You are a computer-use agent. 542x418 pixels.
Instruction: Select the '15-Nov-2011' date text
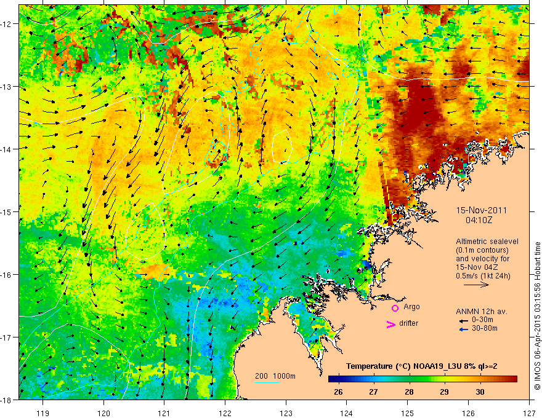[x=482, y=210]
